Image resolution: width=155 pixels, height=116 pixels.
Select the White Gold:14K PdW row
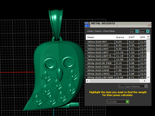tap(116, 77)
